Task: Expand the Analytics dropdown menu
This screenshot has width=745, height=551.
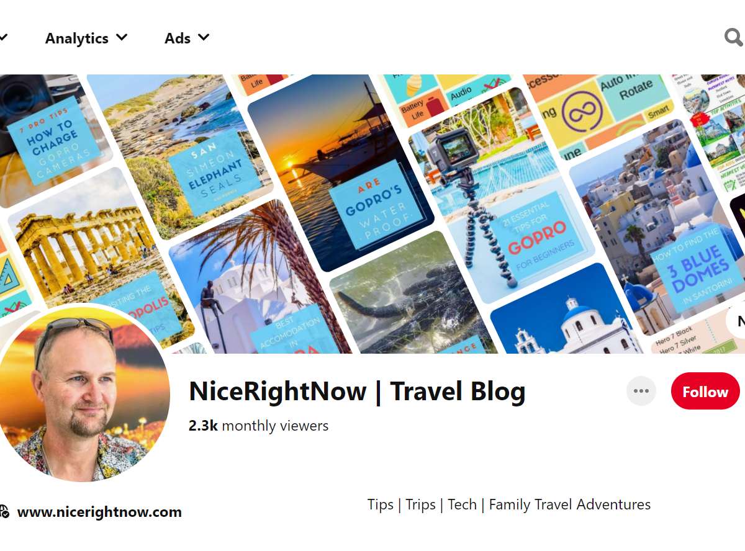Action: 86,38
